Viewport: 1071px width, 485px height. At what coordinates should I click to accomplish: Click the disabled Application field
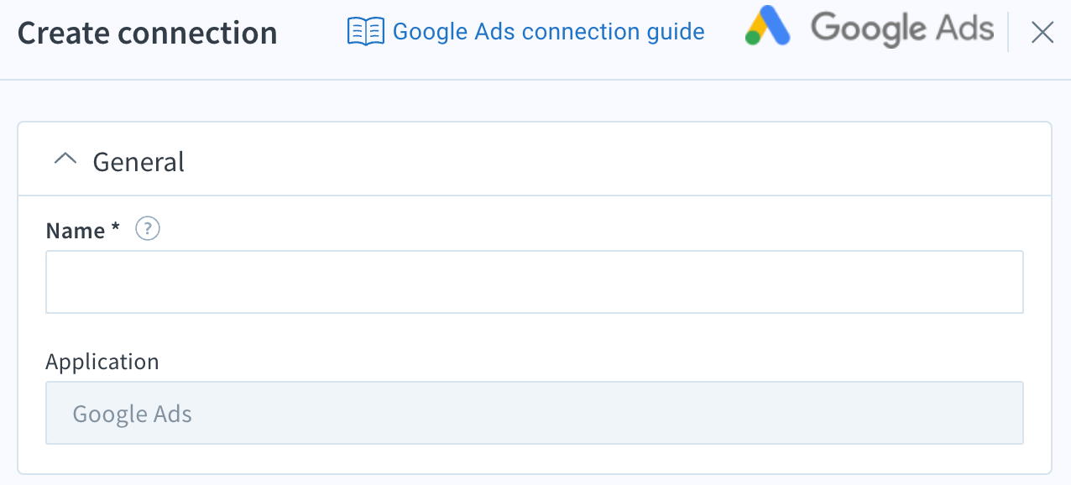coord(535,413)
